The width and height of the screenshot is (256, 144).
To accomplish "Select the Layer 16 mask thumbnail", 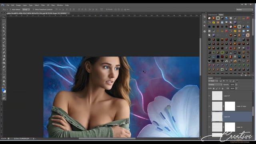I will pos(230,127).
